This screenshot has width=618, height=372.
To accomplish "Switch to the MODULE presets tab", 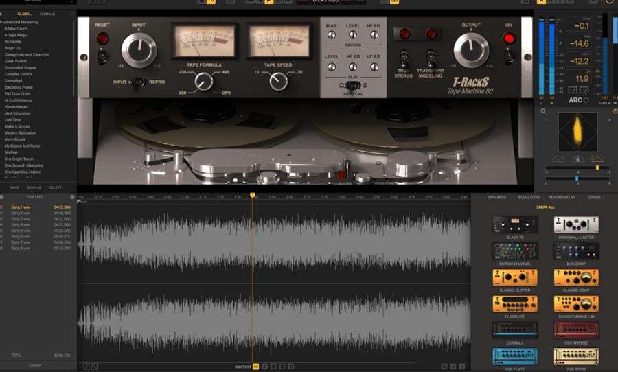I will point(47,14).
